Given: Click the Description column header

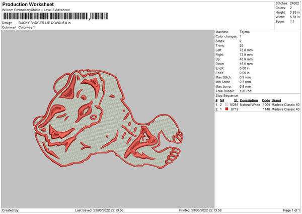Looking at the screenshot, I should click(x=249, y=100).
